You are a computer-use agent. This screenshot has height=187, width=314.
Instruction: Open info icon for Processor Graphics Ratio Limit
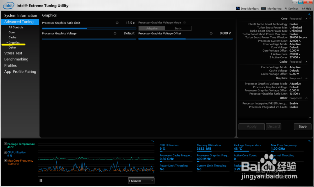click(x=117, y=23)
